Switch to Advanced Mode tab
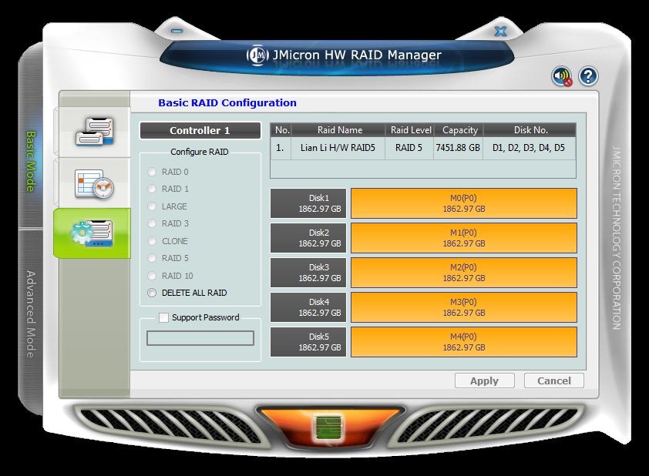The height and width of the screenshot is (476, 649). (x=31, y=314)
